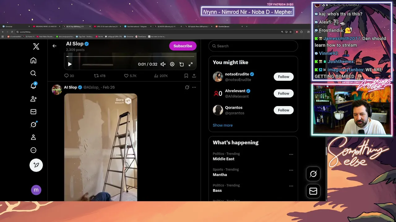This screenshot has width=396, height=222.
Task: Switch to Iran International Telegram tab
Action: (137, 27)
